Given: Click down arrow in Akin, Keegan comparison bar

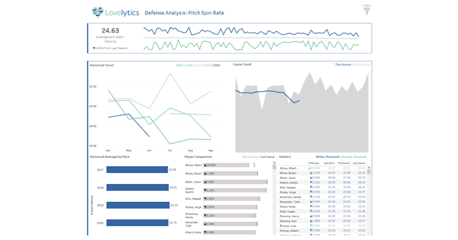Looking at the screenshot, I should pos(206,198).
